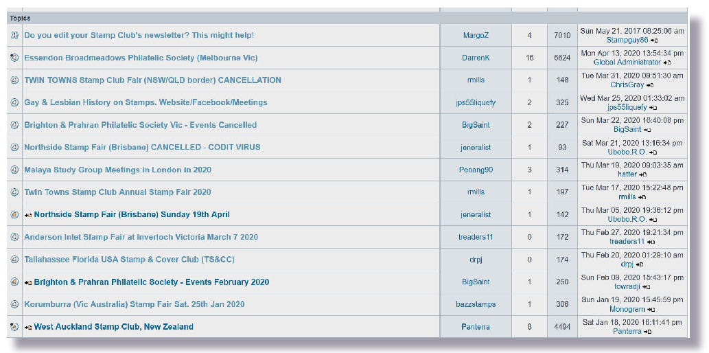
Task: View author profile MargoZ
Action: click(476, 35)
